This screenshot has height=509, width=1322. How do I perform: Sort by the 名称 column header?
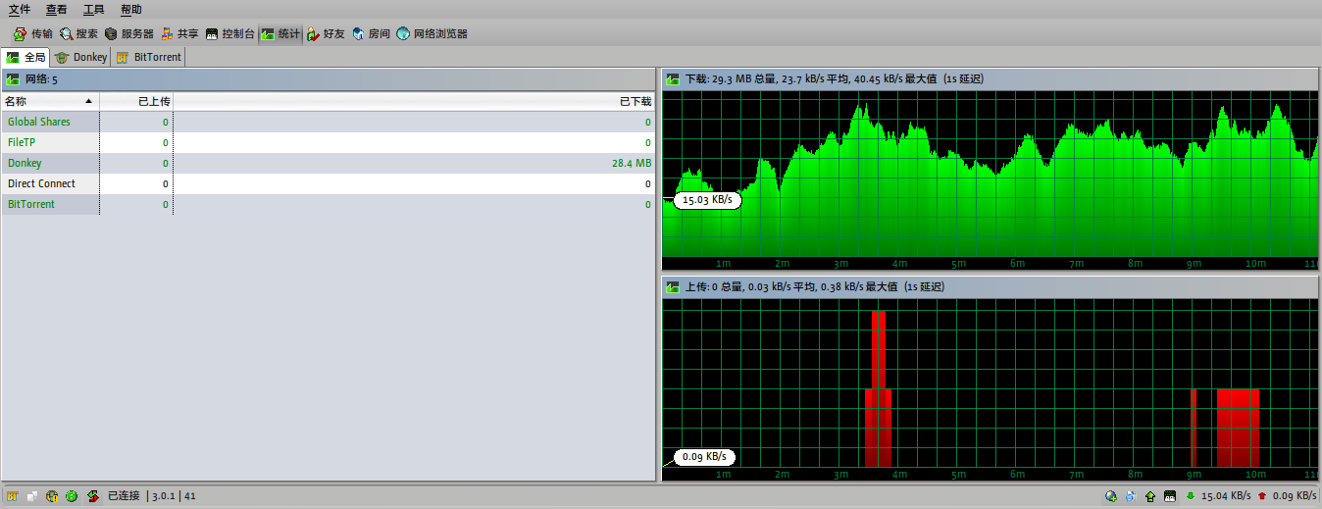[49, 101]
